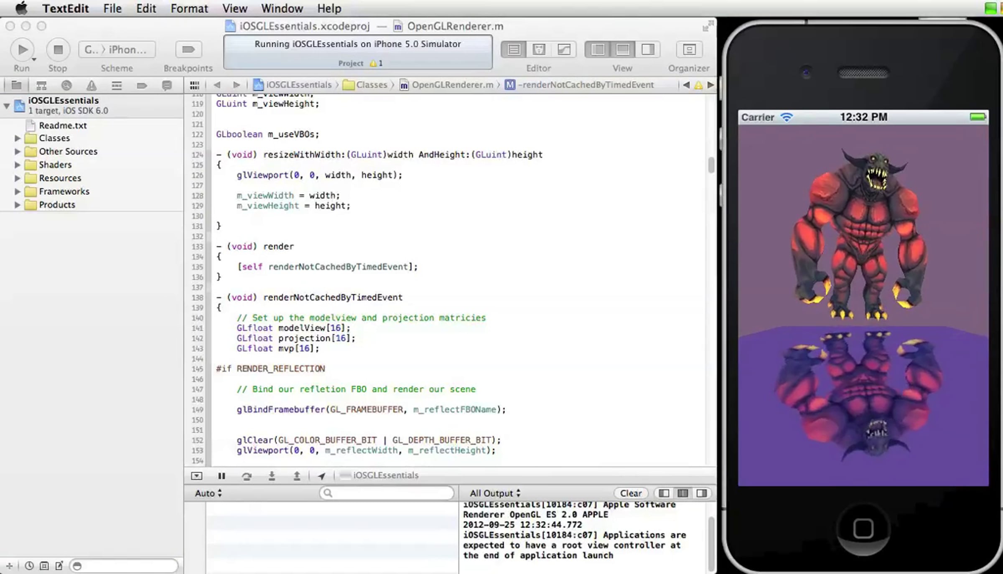Show the Debug navigator

click(x=117, y=86)
